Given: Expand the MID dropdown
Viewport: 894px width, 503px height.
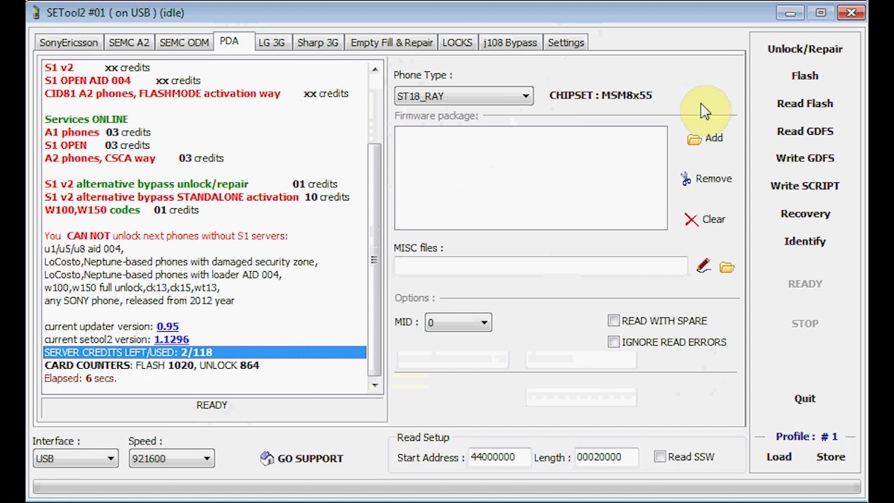Looking at the screenshot, I should coord(458,322).
